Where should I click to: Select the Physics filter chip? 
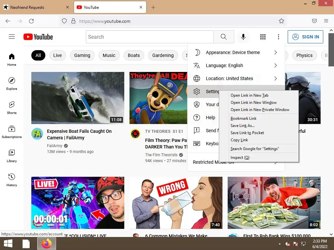point(304,55)
